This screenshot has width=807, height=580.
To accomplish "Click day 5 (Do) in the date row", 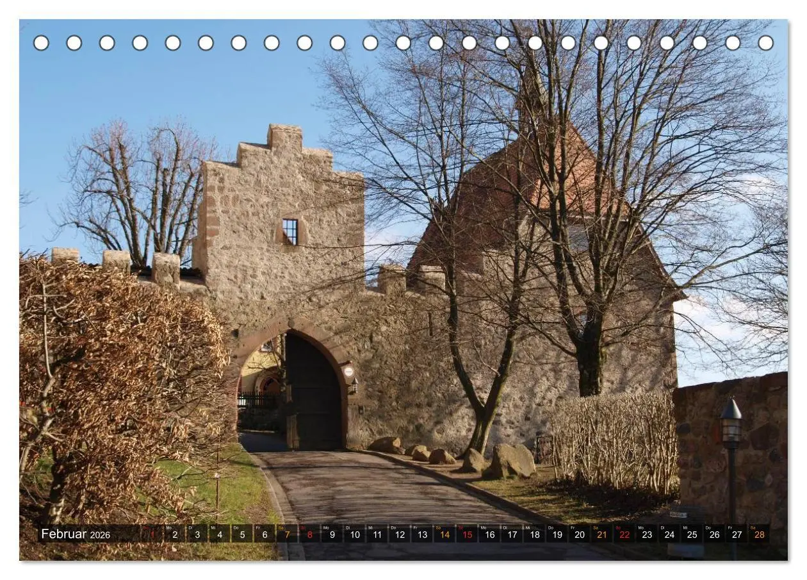I will 241,534.
